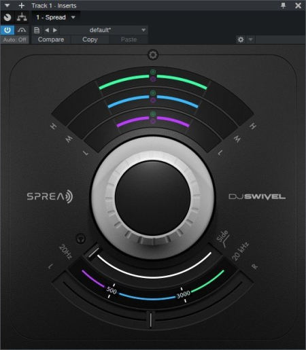Screen dimensions: 306x350
Task: Go to the next preset arrow
Action: [x=55, y=30]
